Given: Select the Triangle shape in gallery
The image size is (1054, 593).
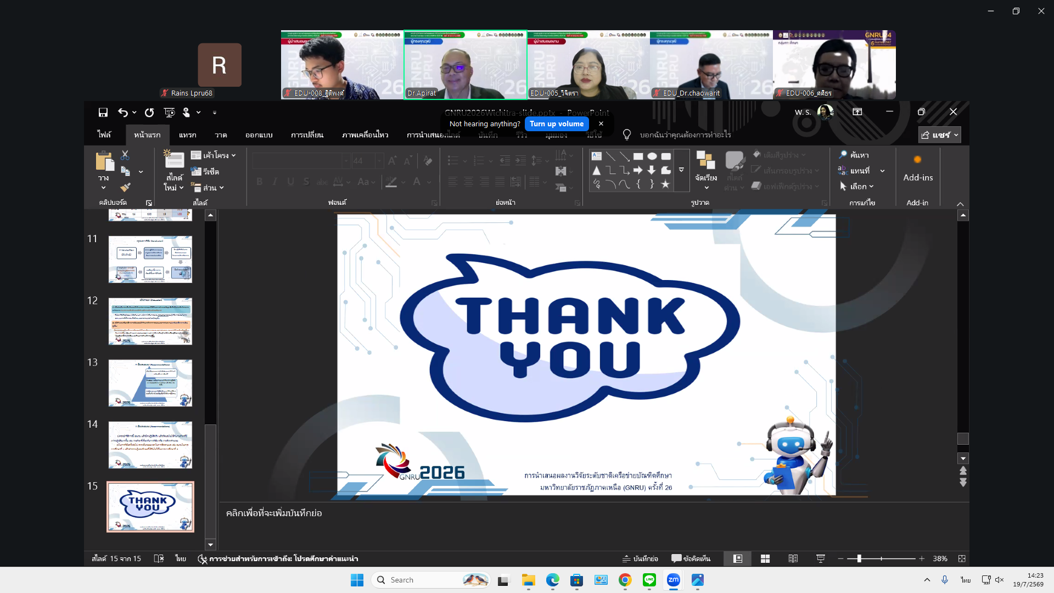Looking at the screenshot, I should pyautogui.click(x=597, y=170).
